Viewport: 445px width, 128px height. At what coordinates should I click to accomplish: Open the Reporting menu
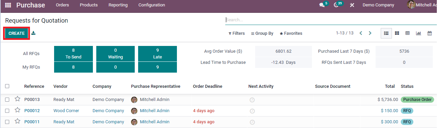click(118, 5)
